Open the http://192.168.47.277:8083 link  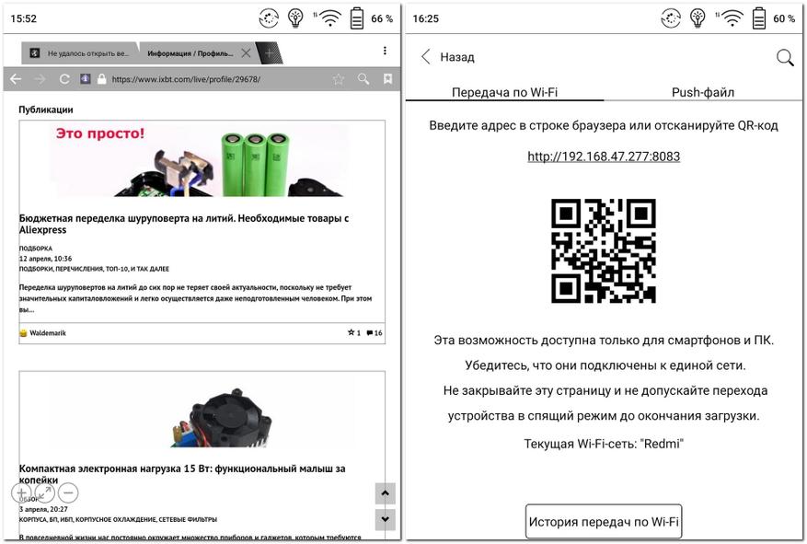[604, 156]
